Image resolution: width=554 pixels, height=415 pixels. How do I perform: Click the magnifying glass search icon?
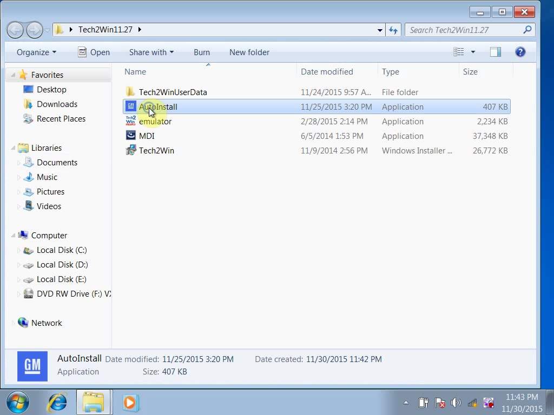coord(527,30)
